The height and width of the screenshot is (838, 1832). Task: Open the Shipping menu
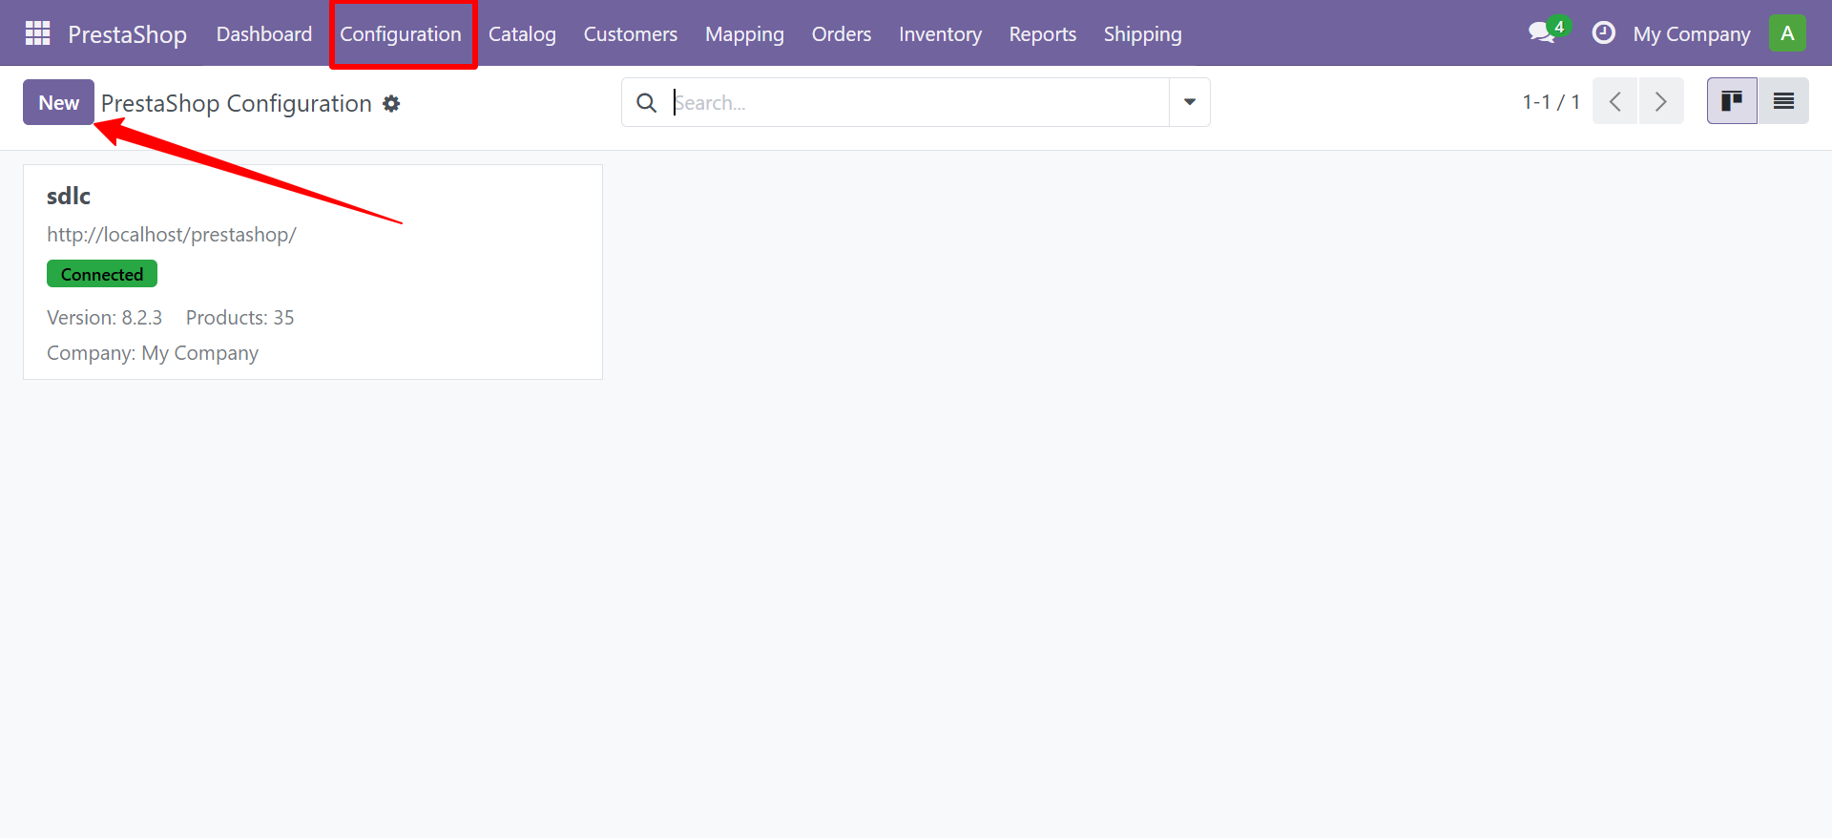point(1143,34)
